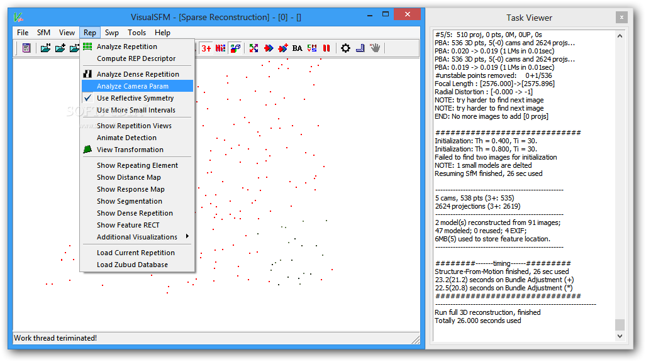Open settings gear icon in toolbar
Viewport: 646px width, 362px height.
click(346, 48)
